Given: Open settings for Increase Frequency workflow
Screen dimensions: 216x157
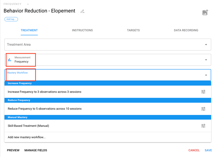Looking at the screenshot, I should pyautogui.click(x=203, y=92).
